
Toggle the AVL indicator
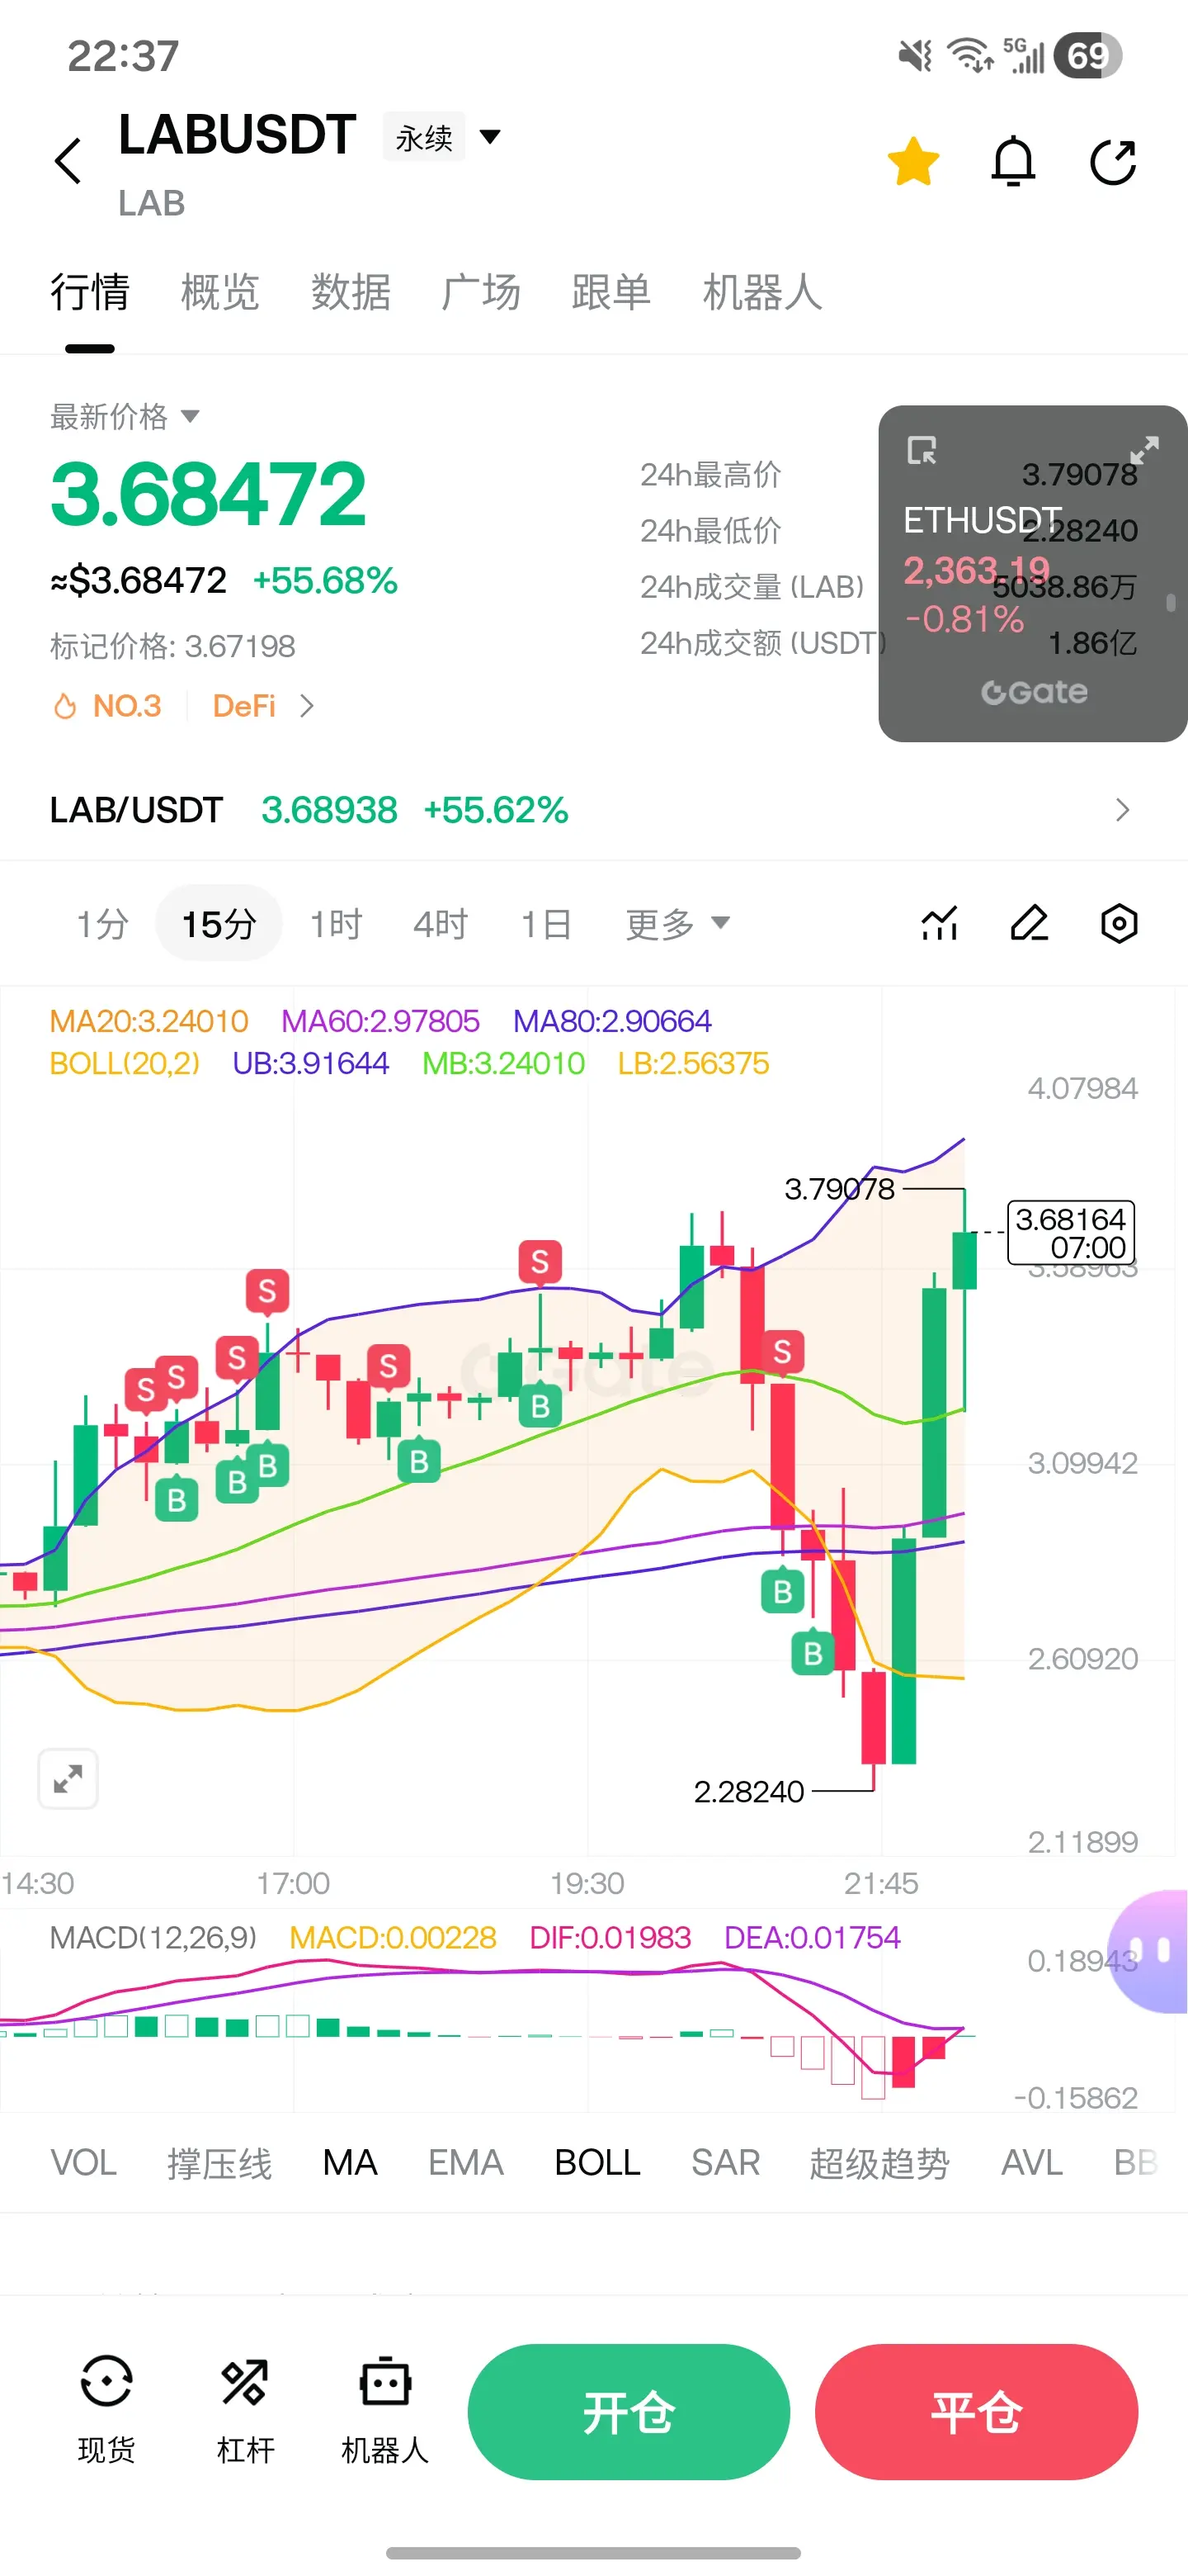coord(1031,2163)
